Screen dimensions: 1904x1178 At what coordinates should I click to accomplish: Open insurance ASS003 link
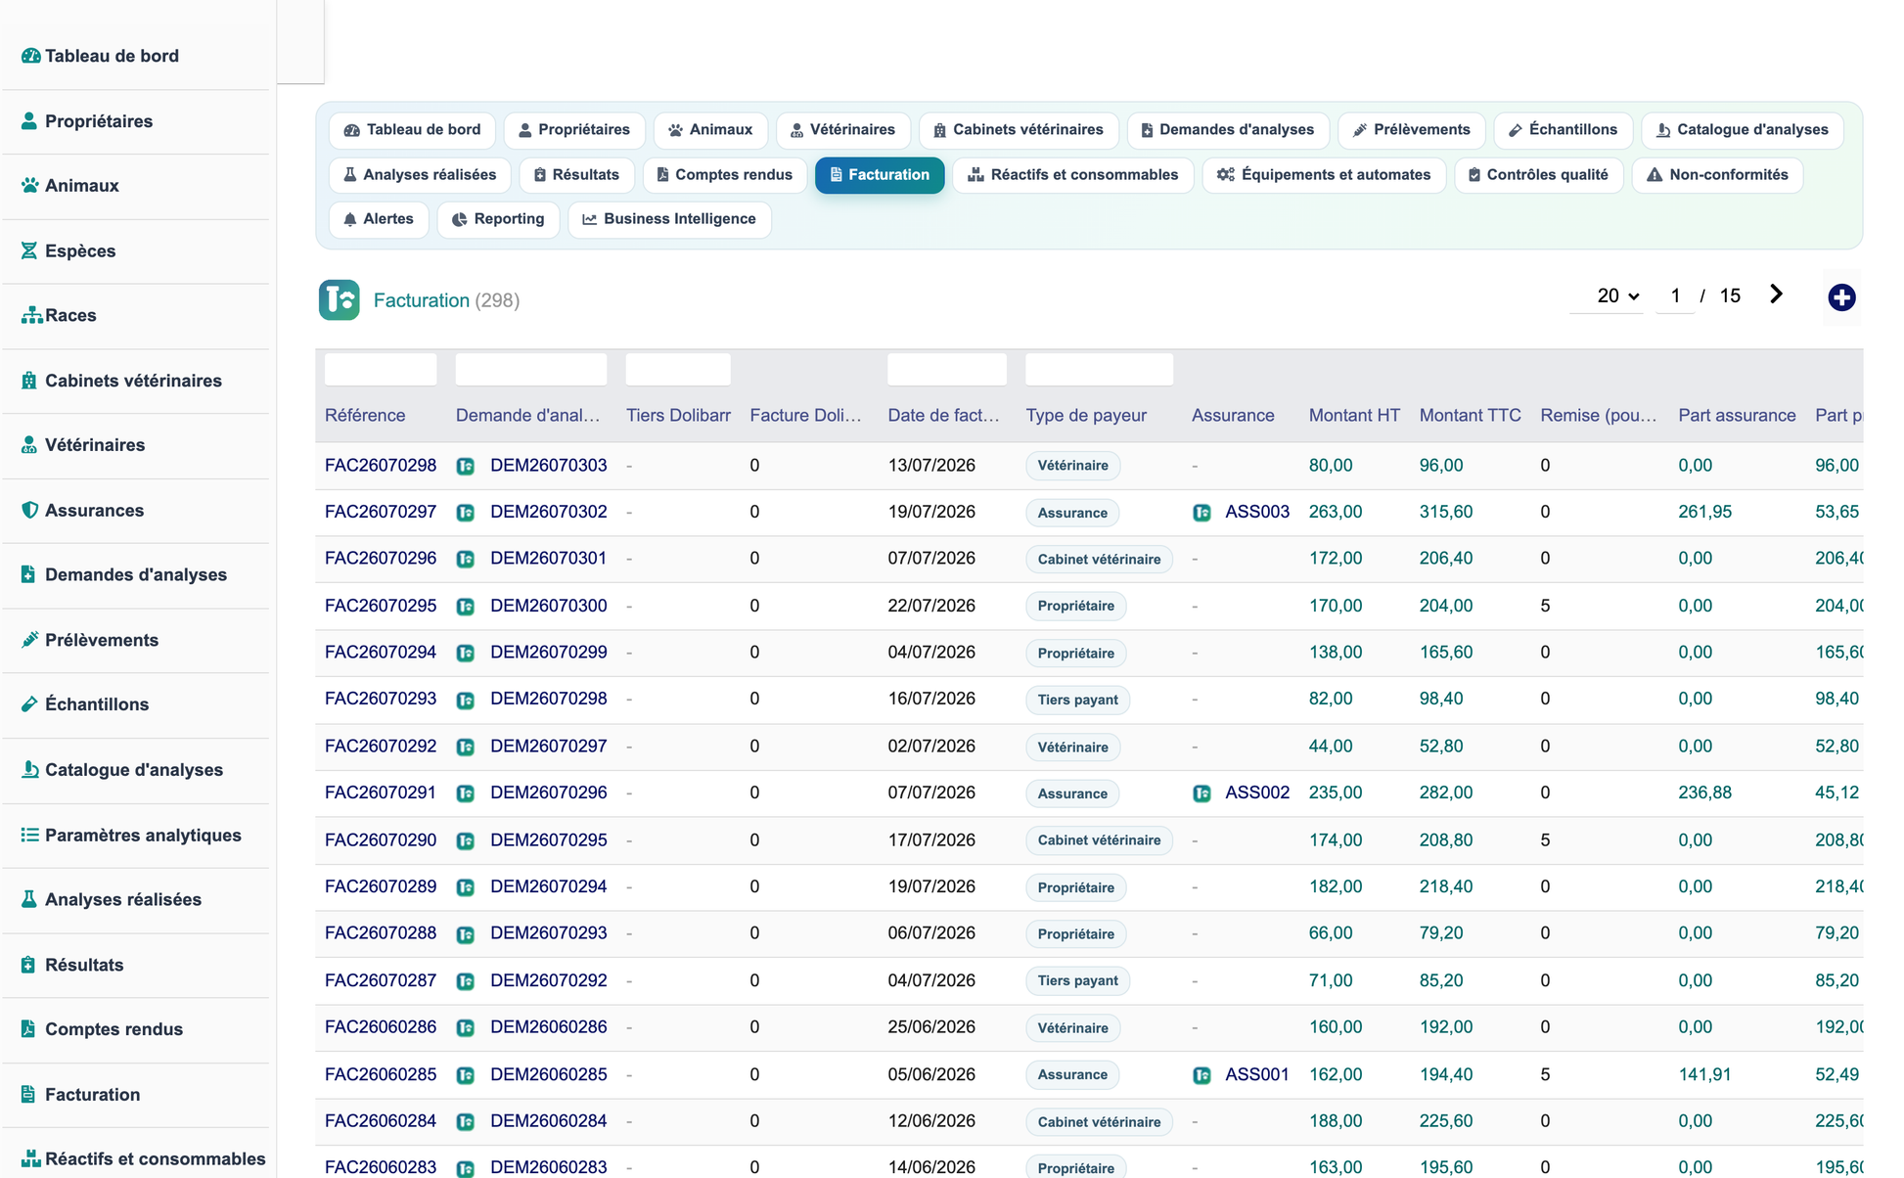point(1257,513)
